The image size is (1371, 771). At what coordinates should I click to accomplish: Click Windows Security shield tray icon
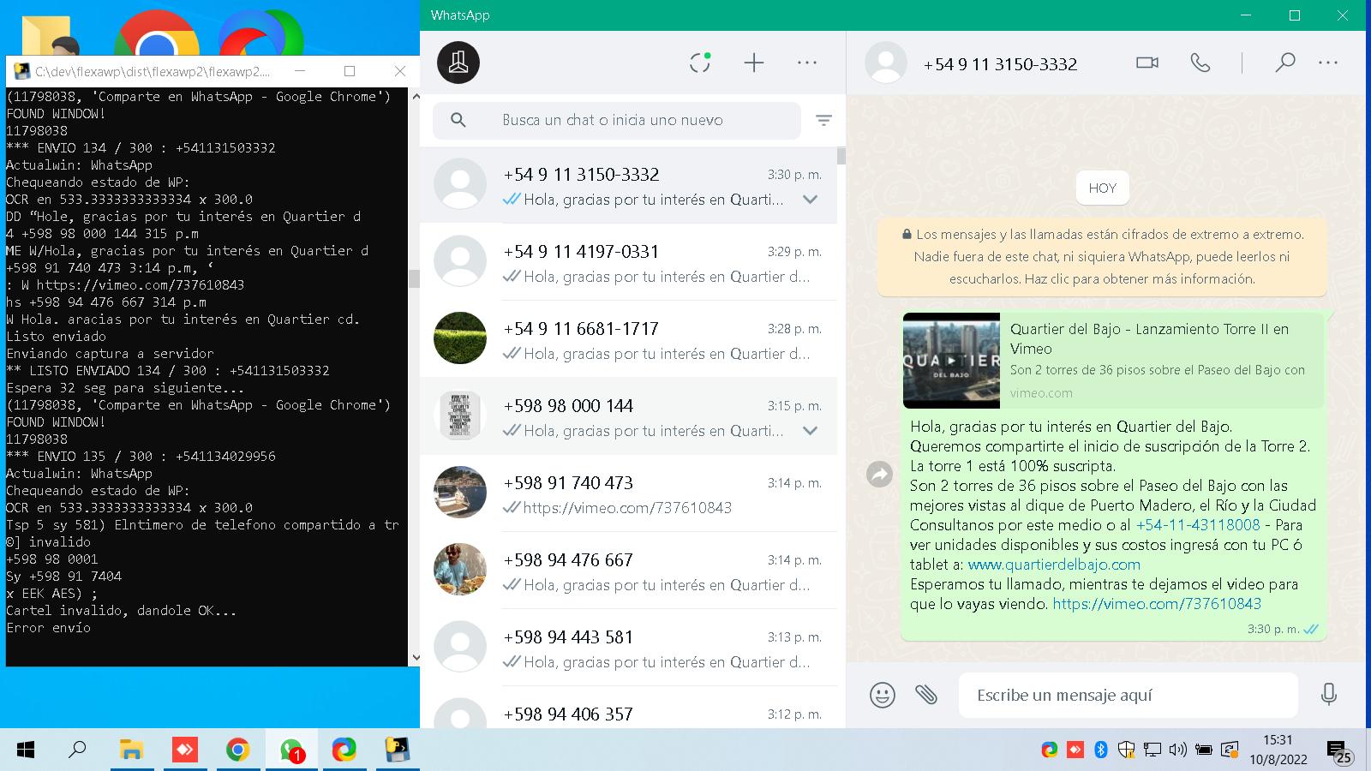click(1127, 750)
